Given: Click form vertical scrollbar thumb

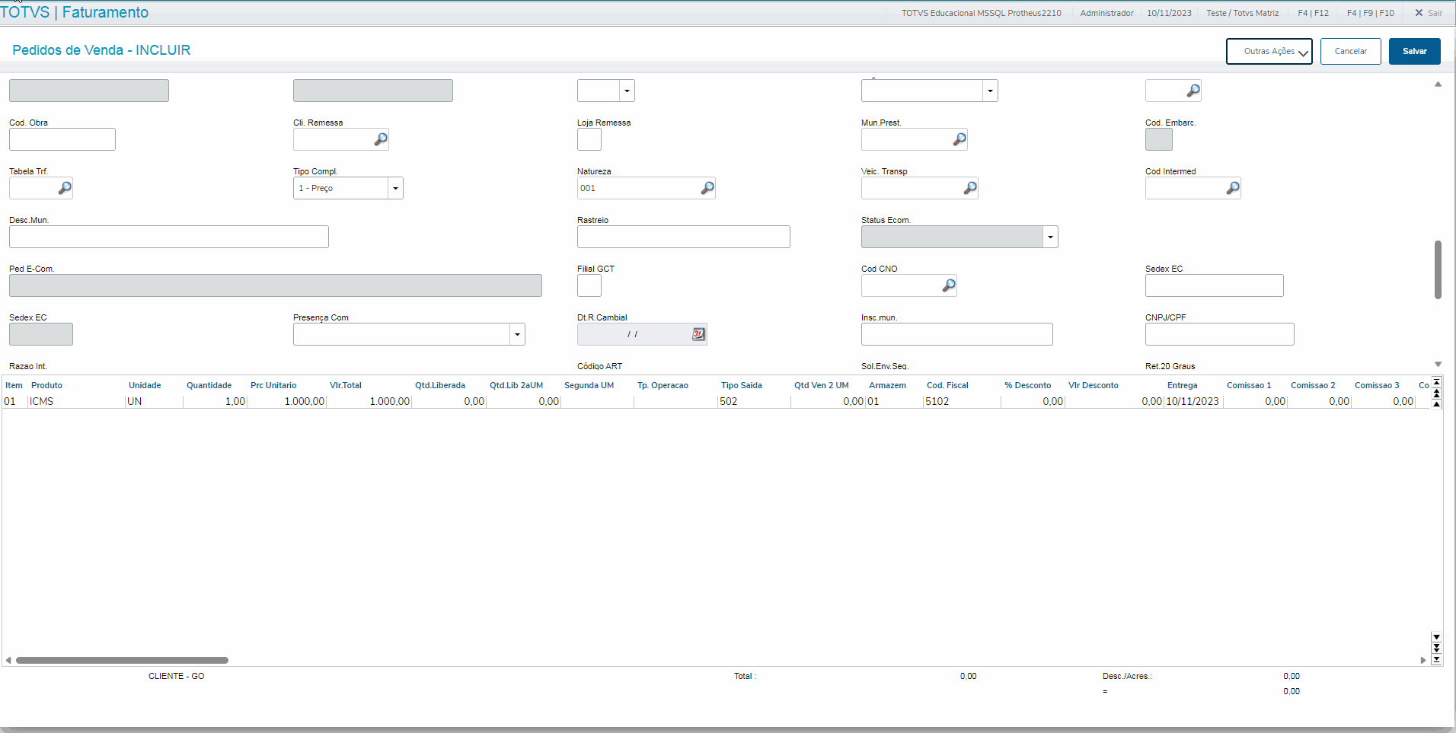Looking at the screenshot, I should 1438,269.
